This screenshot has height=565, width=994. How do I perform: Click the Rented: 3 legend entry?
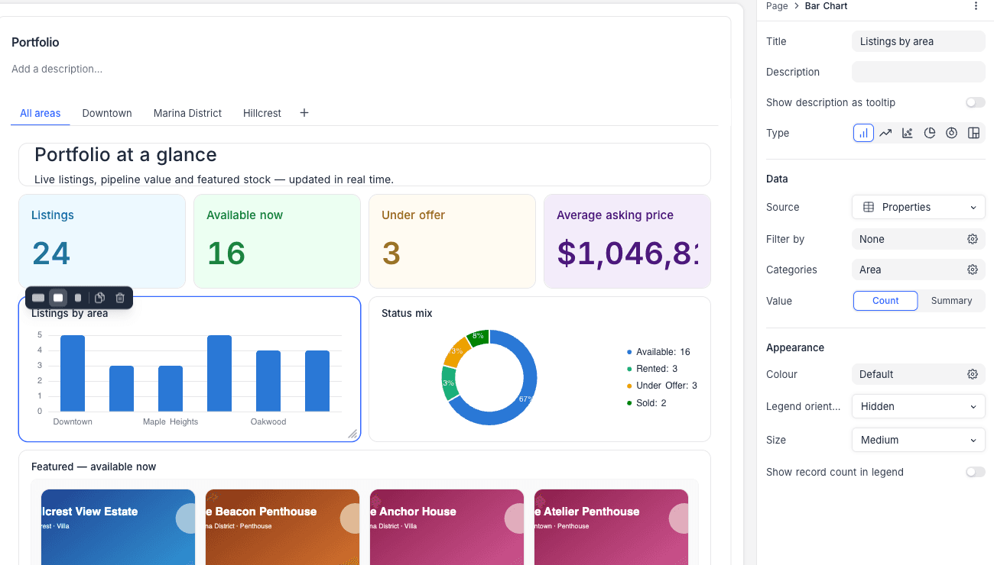[652, 369]
